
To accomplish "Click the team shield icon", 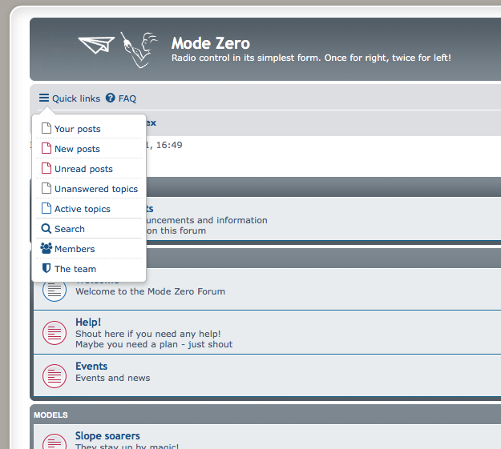I will point(46,269).
